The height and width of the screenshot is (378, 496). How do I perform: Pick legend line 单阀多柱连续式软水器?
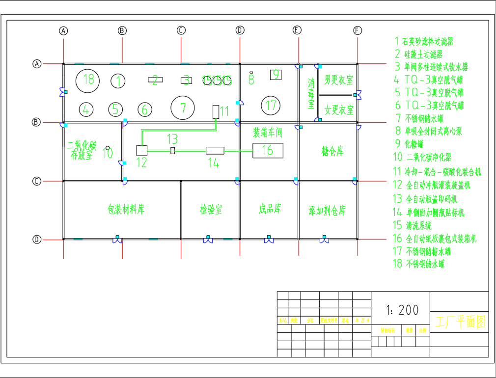coord(436,67)
